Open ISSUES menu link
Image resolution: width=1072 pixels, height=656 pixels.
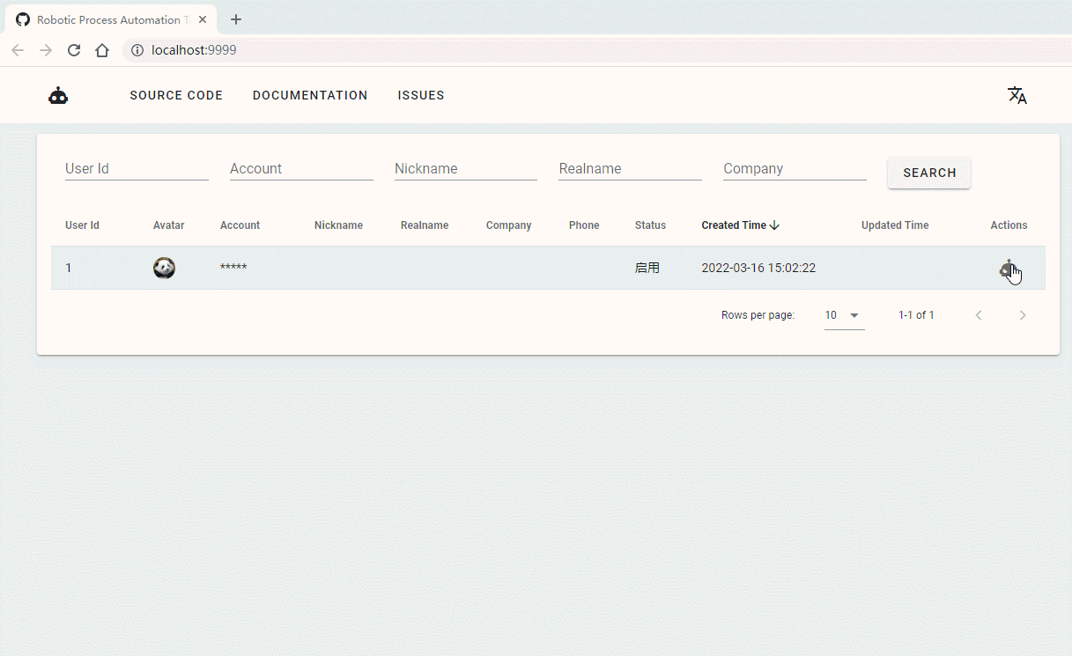click(x=421, y=95)
